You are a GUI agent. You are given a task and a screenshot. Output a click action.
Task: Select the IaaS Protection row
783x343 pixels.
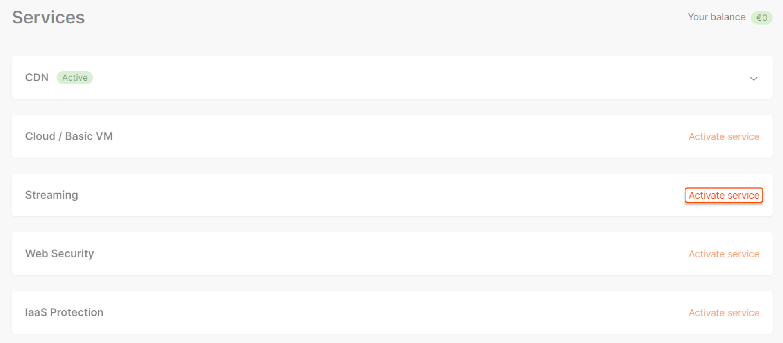click(x=392, y=312)
